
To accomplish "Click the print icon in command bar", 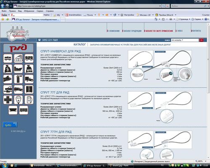I will pos(171,19).
